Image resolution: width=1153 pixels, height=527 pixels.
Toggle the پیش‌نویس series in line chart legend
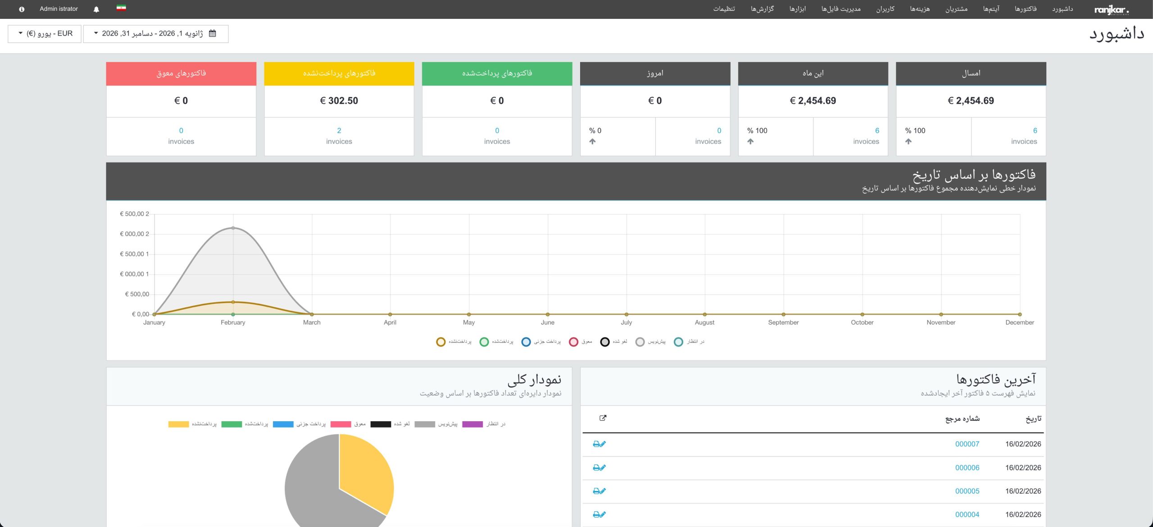tap(640, 342)
